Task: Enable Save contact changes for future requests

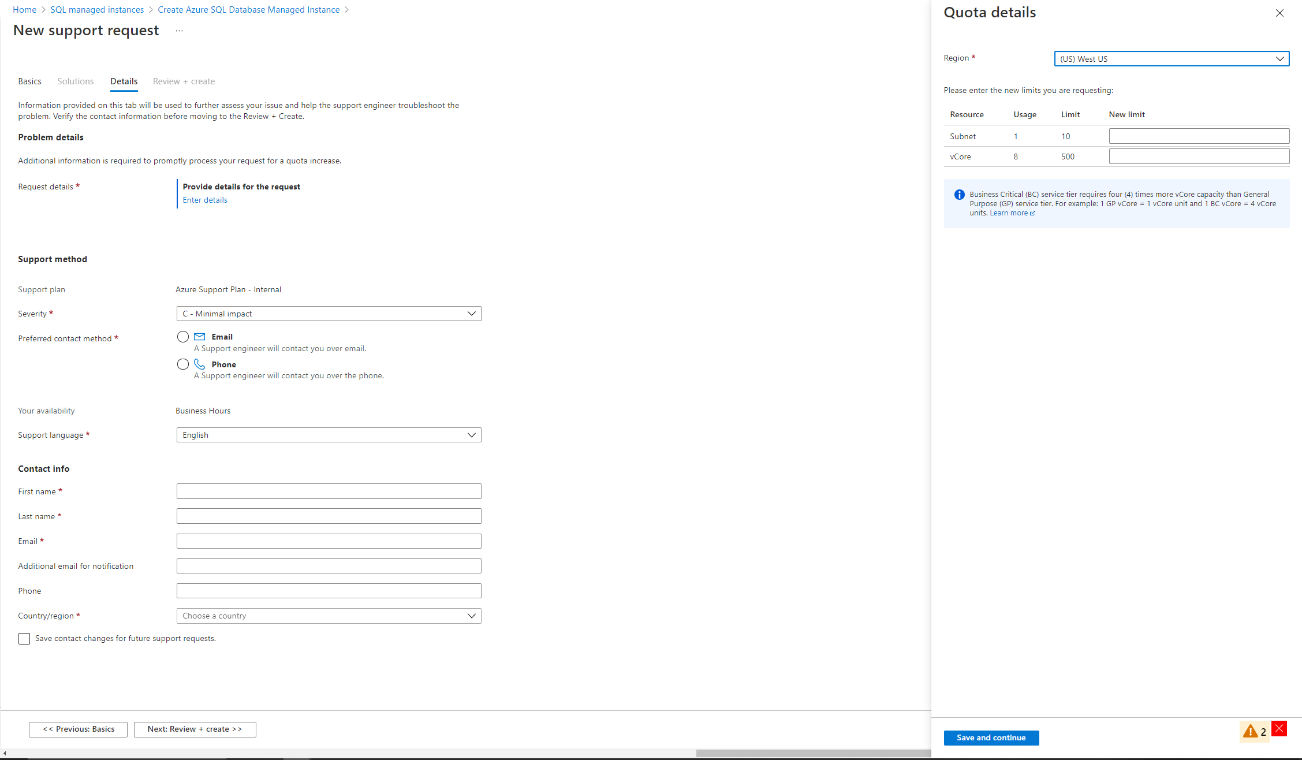Action: 24,639
